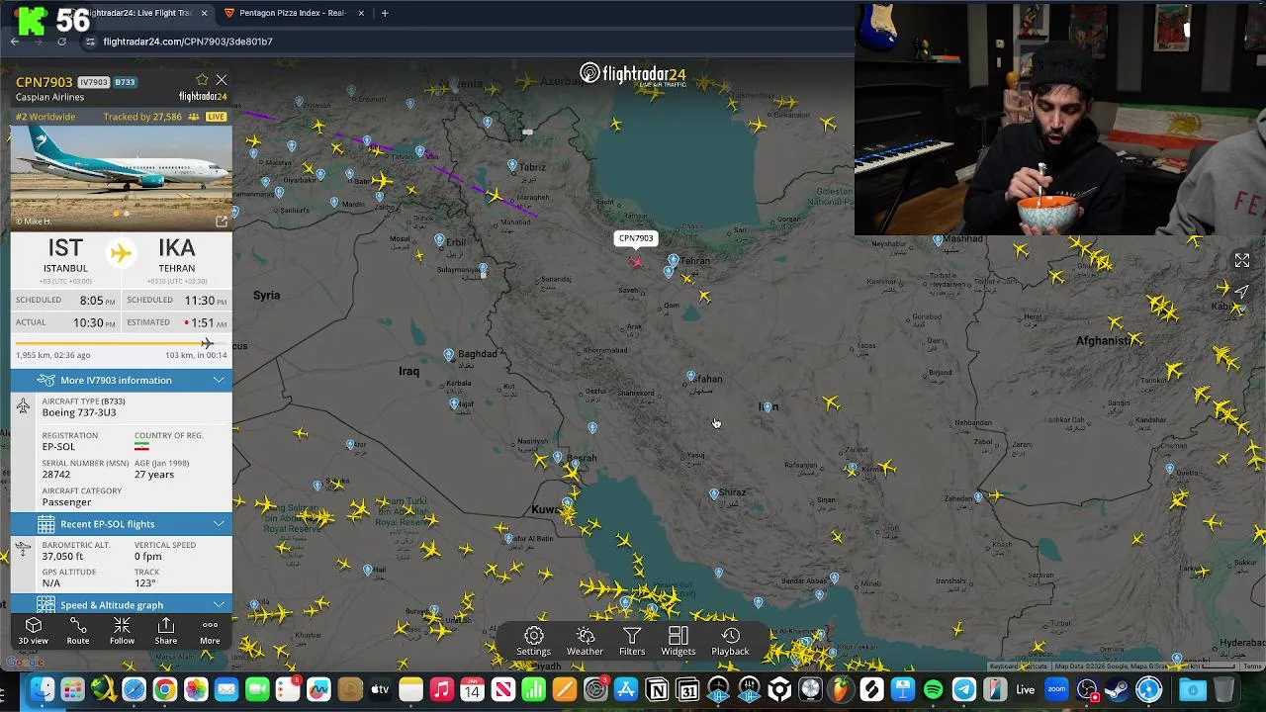
Task: Collapse Recent EP-SOL flights section
Action: [x=122, y=524]
